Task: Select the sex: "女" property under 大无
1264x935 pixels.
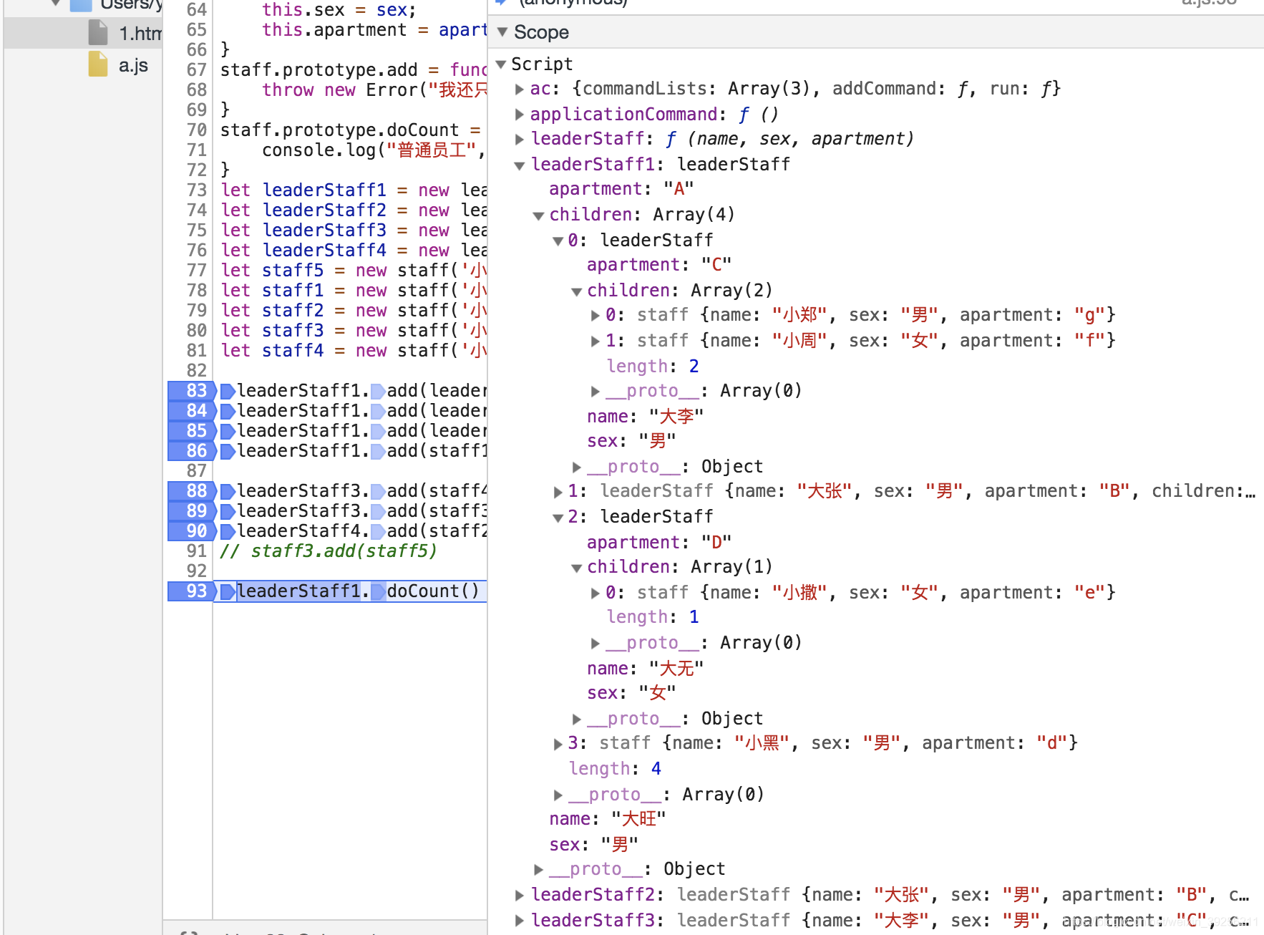Action: pyautogui.click(x=631, y=693)
